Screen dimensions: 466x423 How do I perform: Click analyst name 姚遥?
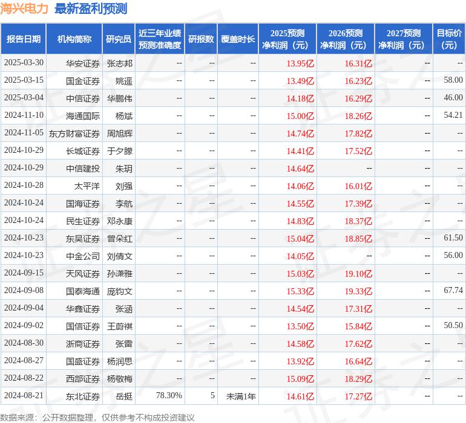click(x=123, y=81)
